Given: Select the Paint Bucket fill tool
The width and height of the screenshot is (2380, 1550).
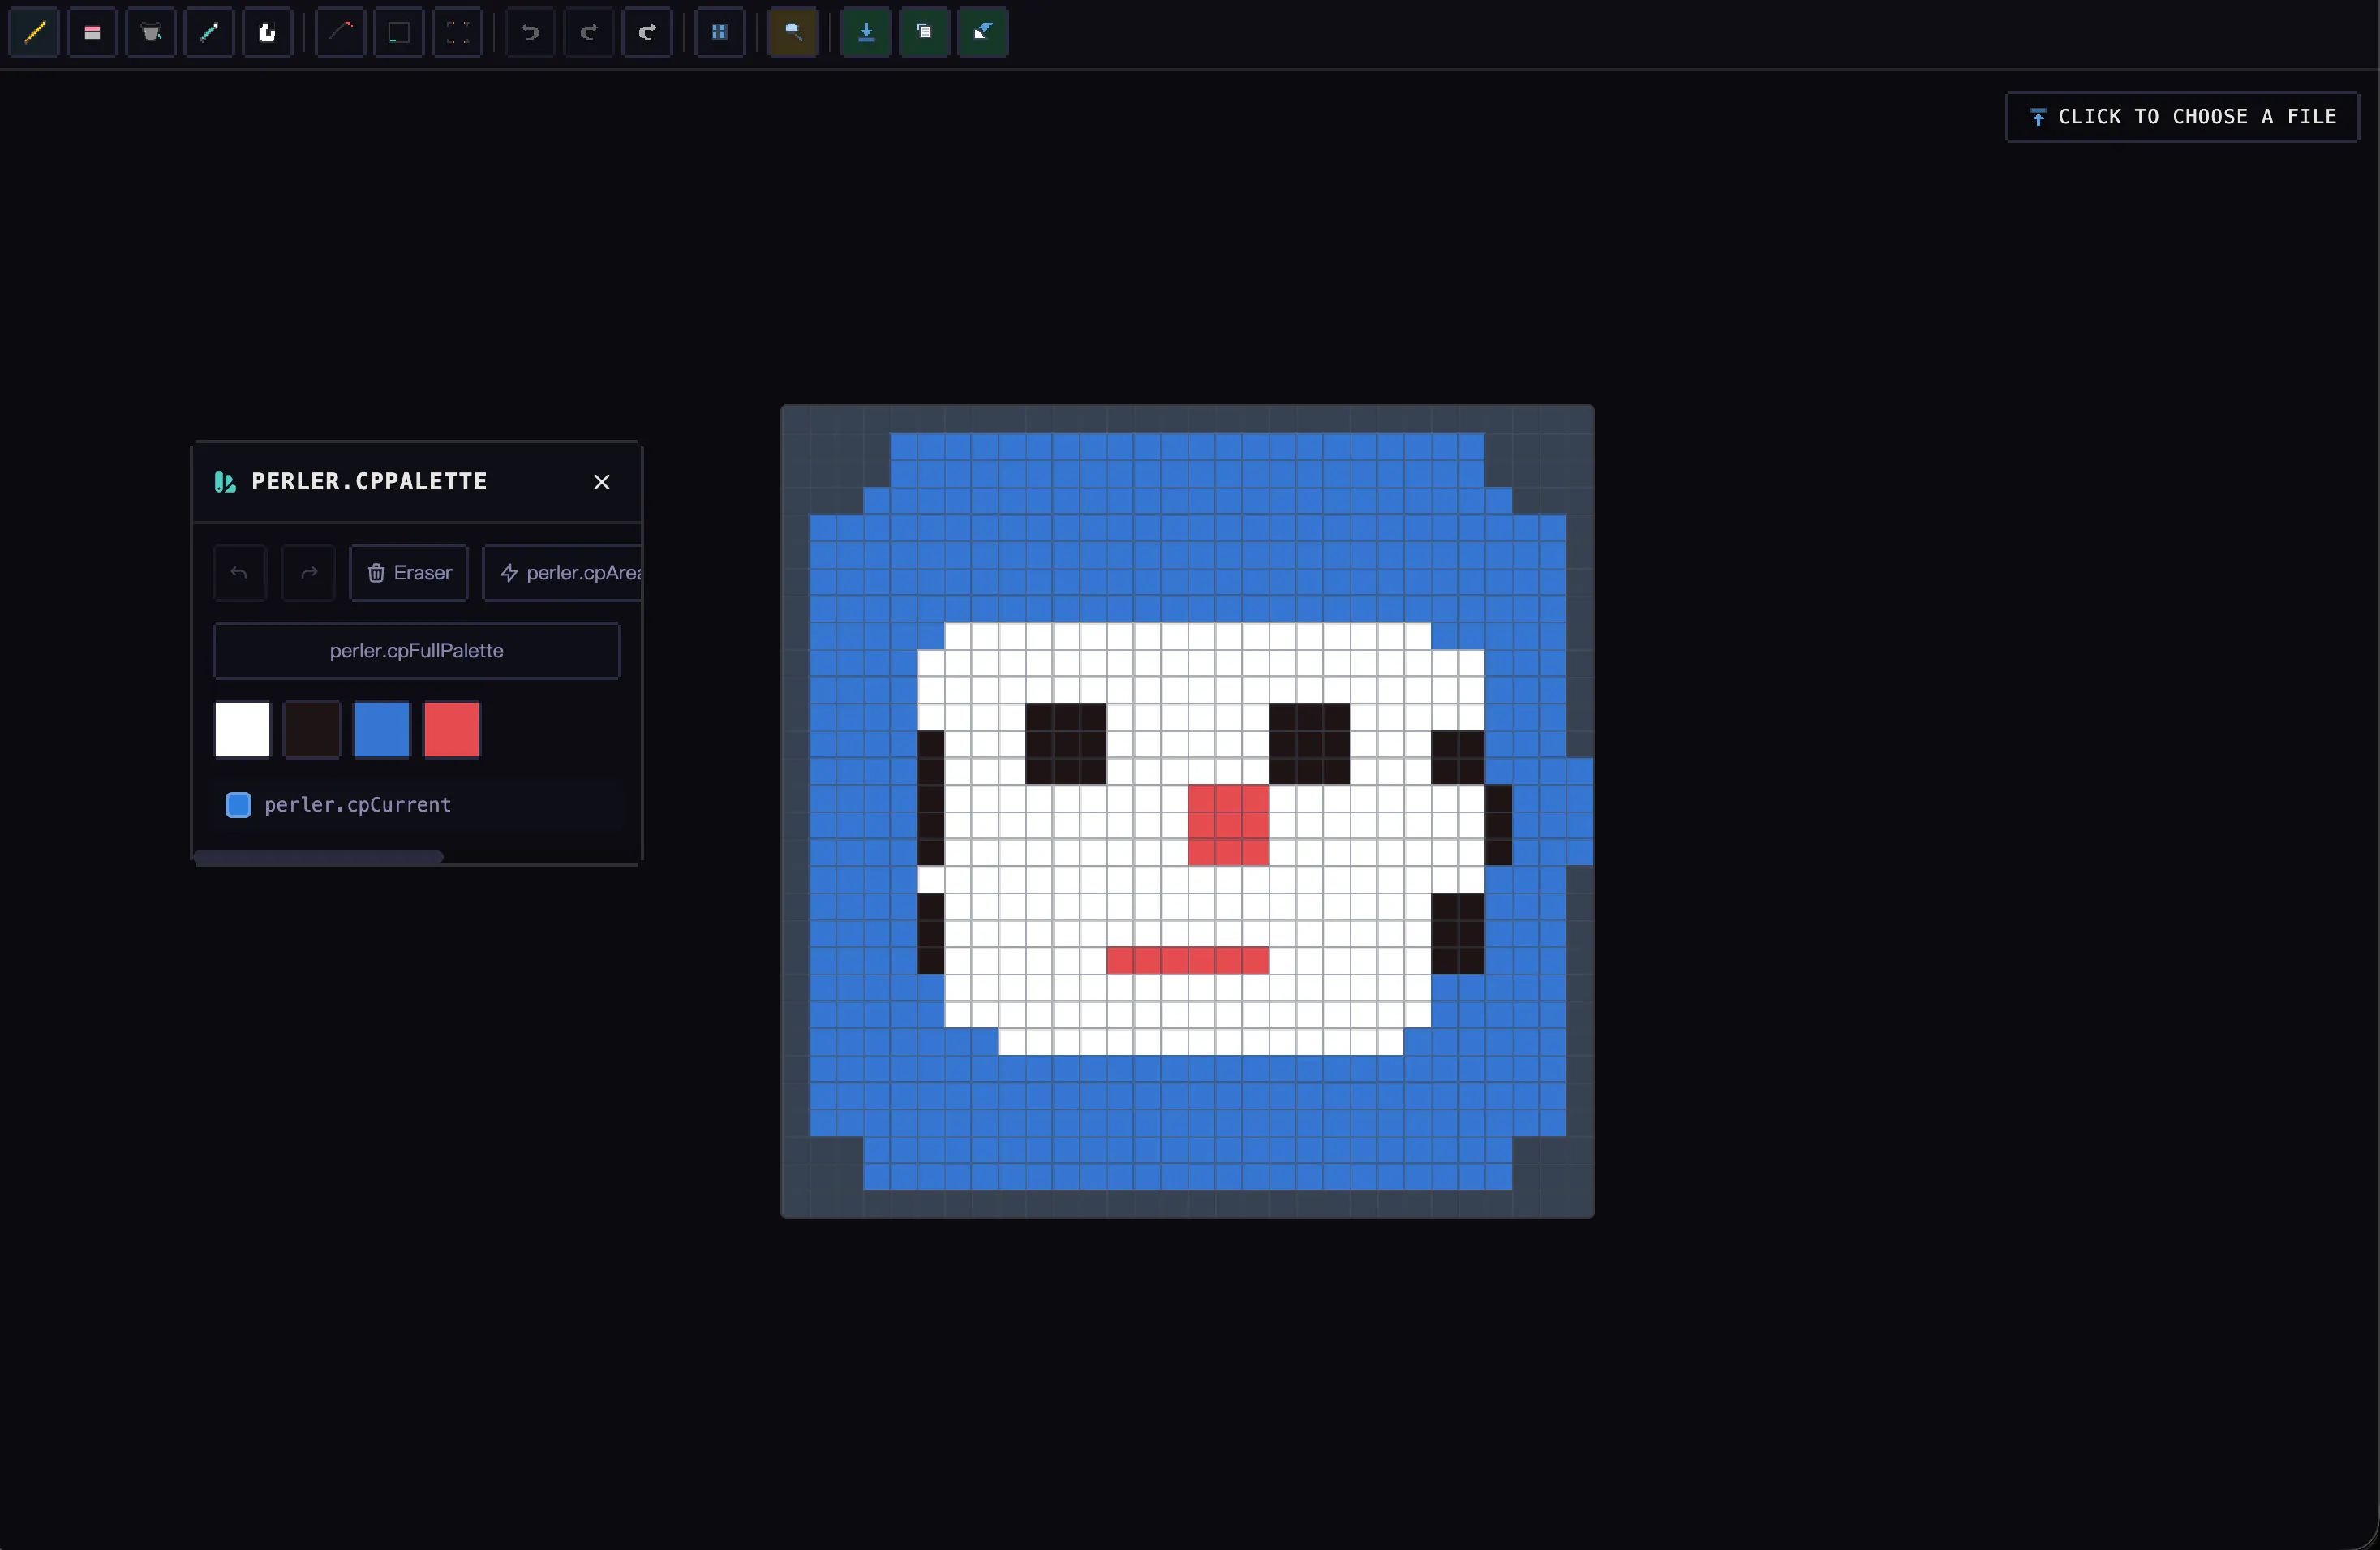Looking at the screenshot, I should point(151,32).
